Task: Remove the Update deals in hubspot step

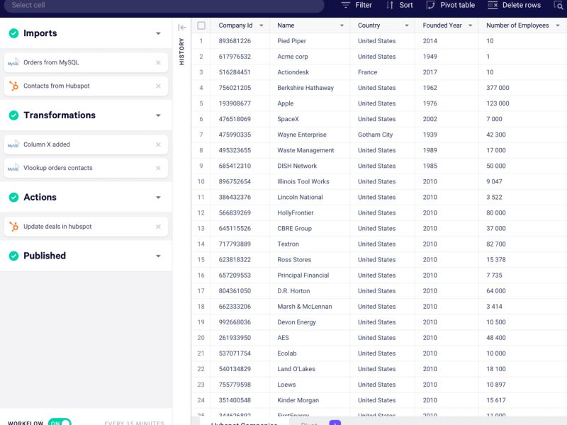Action: click(158, 227)
